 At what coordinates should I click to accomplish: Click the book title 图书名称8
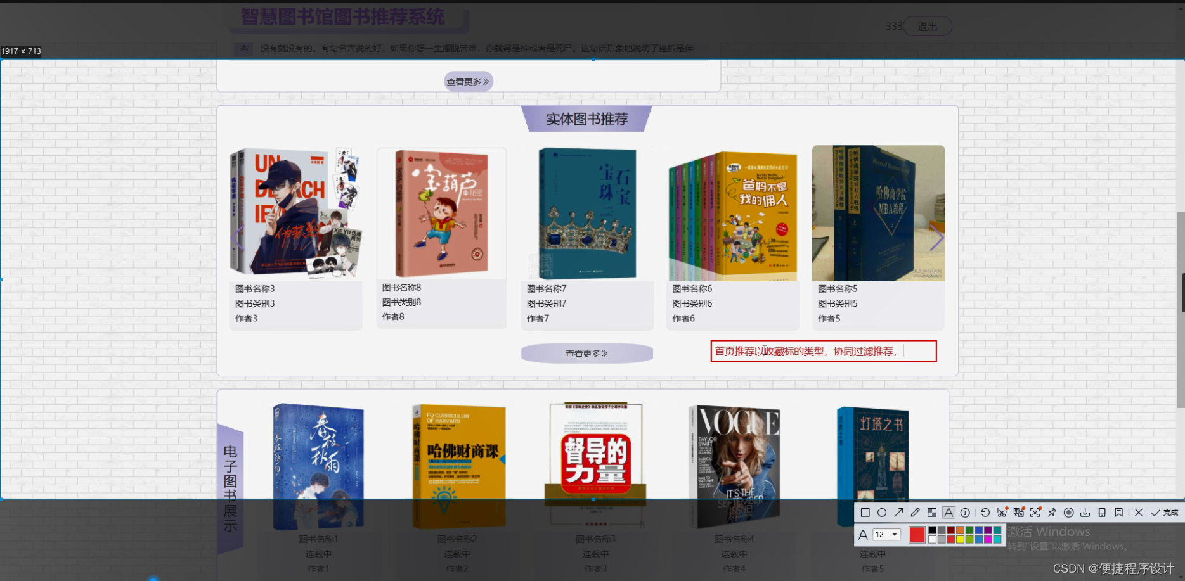pos(401,288)
